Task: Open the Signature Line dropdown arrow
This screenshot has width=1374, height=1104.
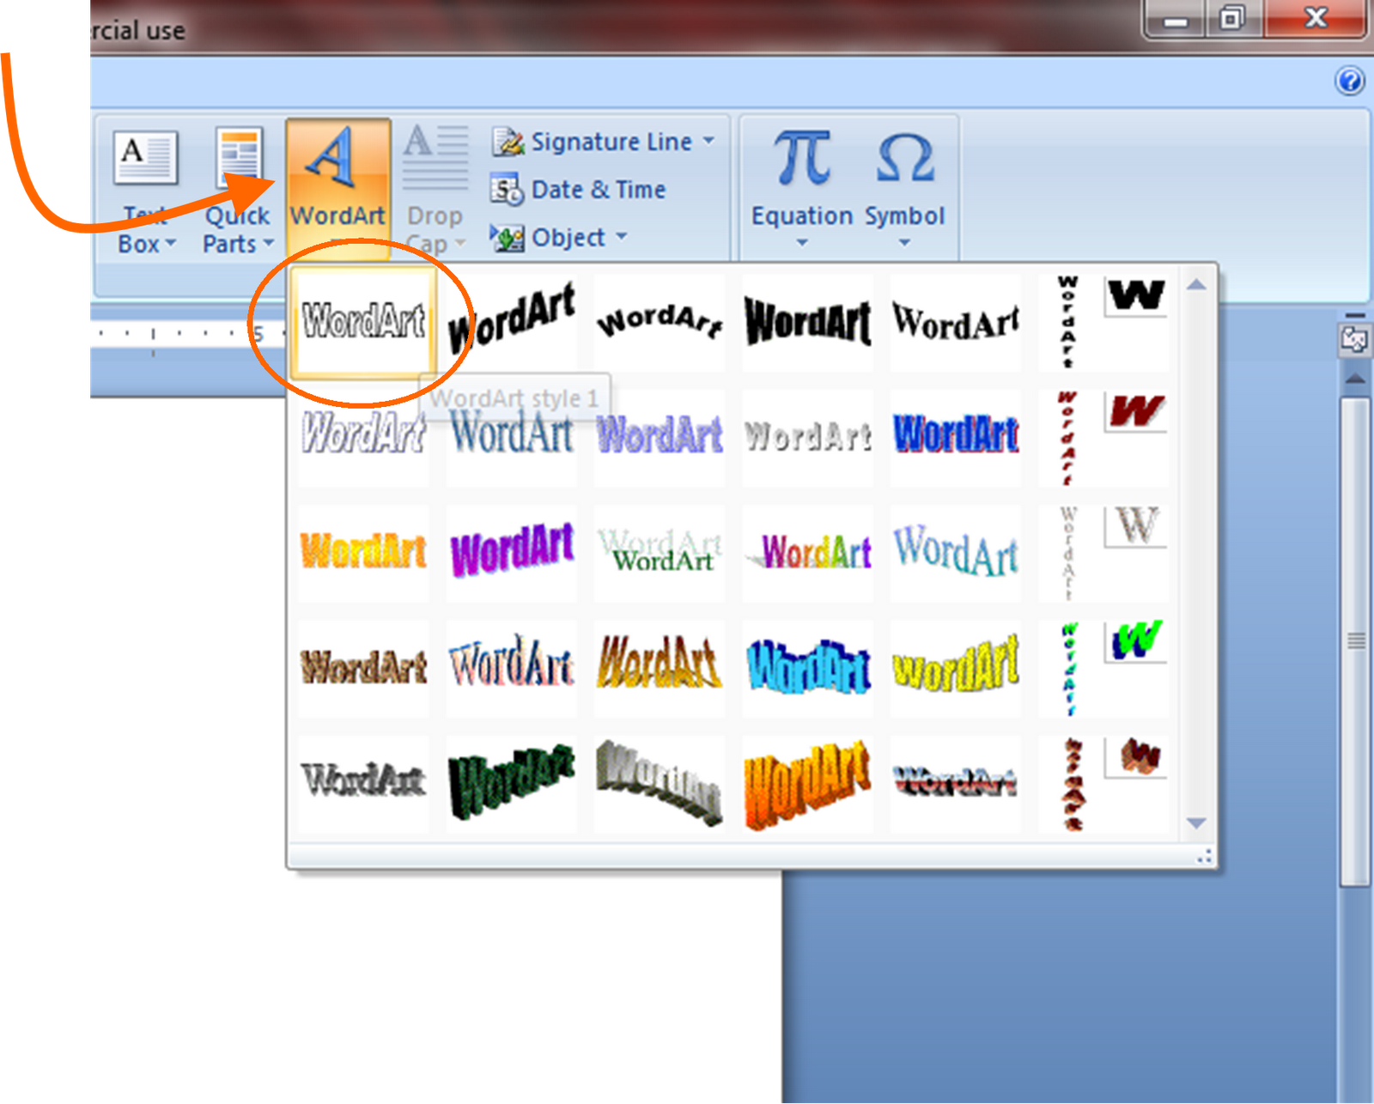Action: 708,140
